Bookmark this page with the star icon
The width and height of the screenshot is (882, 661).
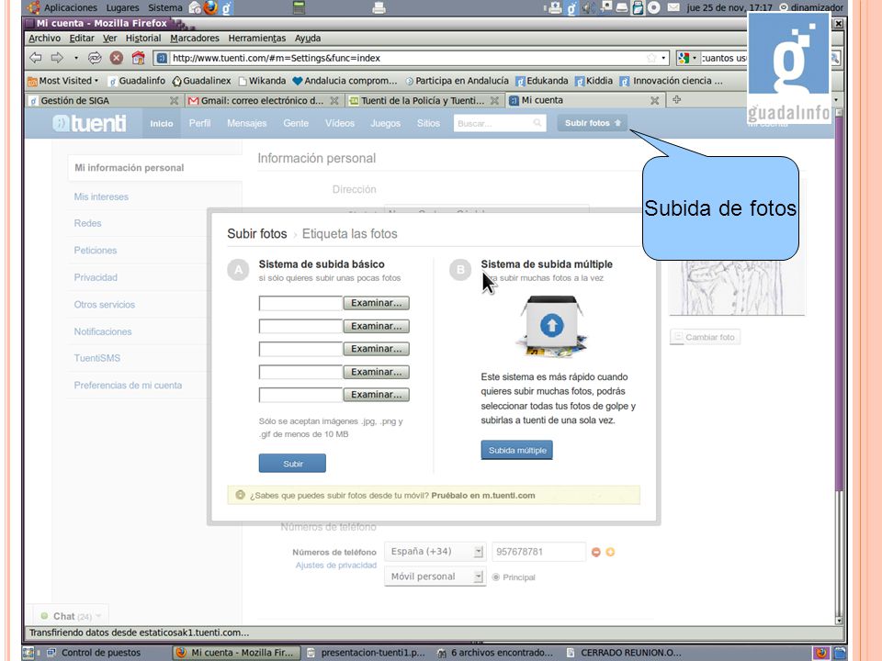pyautogui.click(x=651, y=58)
